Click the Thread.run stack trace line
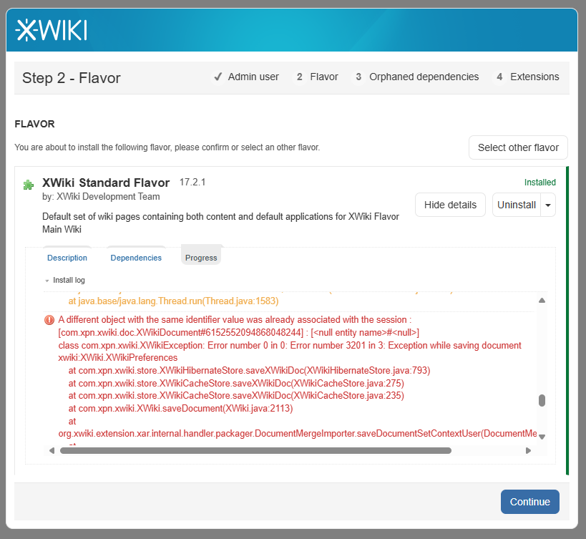This screenshot has width=586, height=539. click(x=173, y=301)
